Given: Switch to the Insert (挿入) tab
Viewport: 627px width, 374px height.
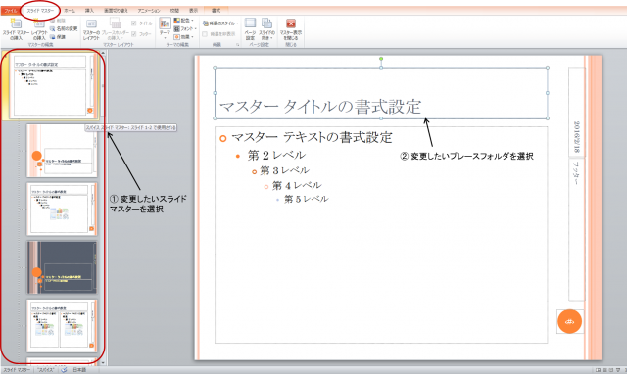Looking at the screenshot, I should click(89, 11).
